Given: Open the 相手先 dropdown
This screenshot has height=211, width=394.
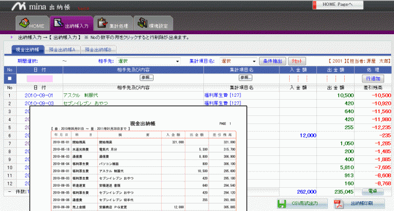Looking at the screenshot, I should coord(148,61).
